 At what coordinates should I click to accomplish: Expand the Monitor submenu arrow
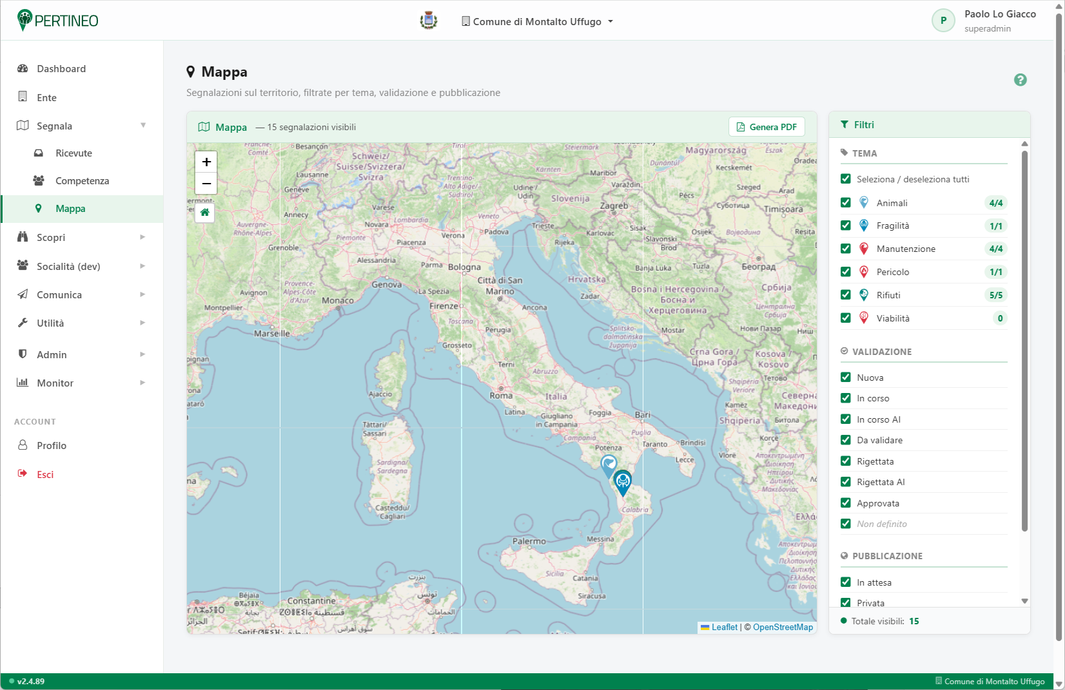[x=143, y=383]
